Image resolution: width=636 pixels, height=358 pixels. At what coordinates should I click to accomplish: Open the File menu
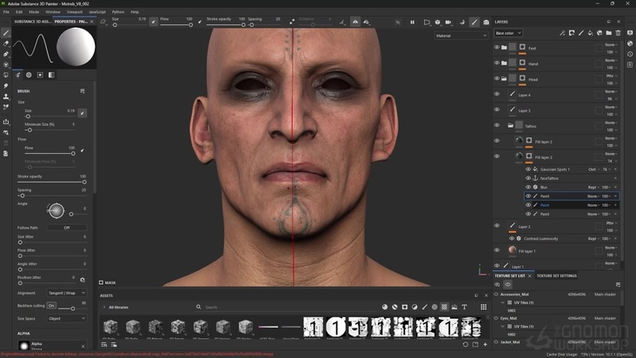6,12
